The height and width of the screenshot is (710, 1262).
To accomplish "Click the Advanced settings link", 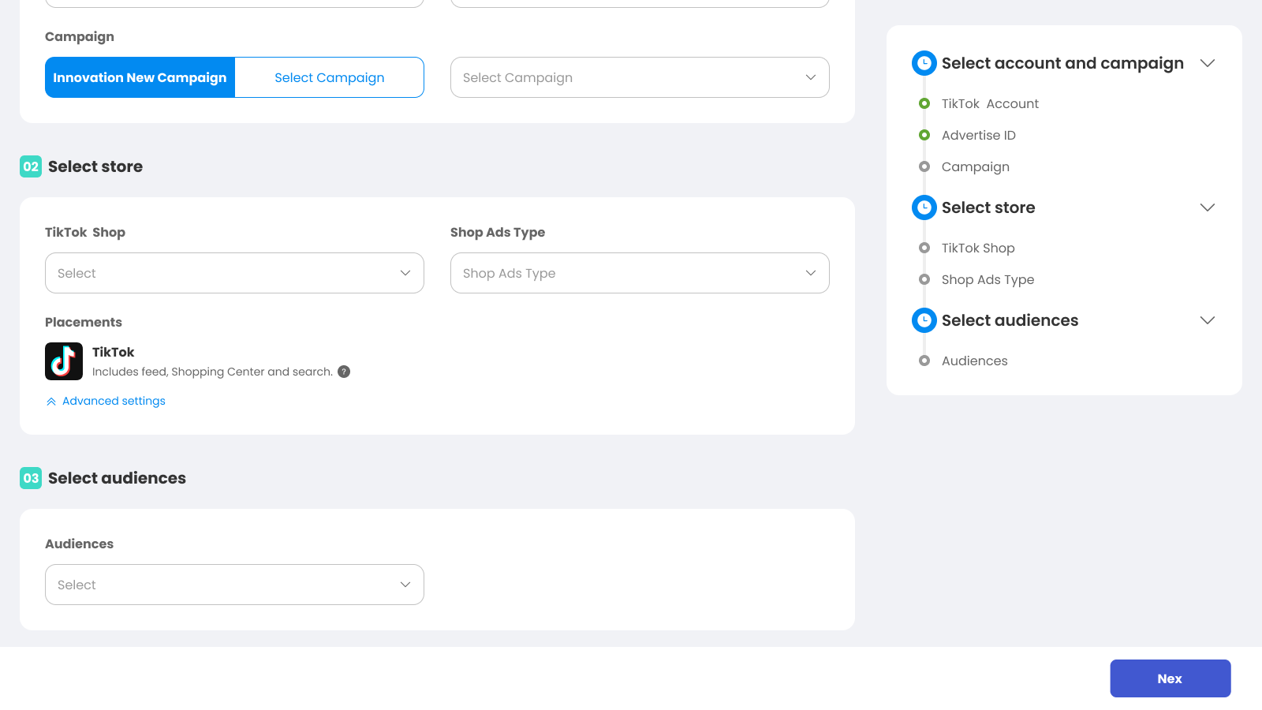I will click(x=114, y=401).
